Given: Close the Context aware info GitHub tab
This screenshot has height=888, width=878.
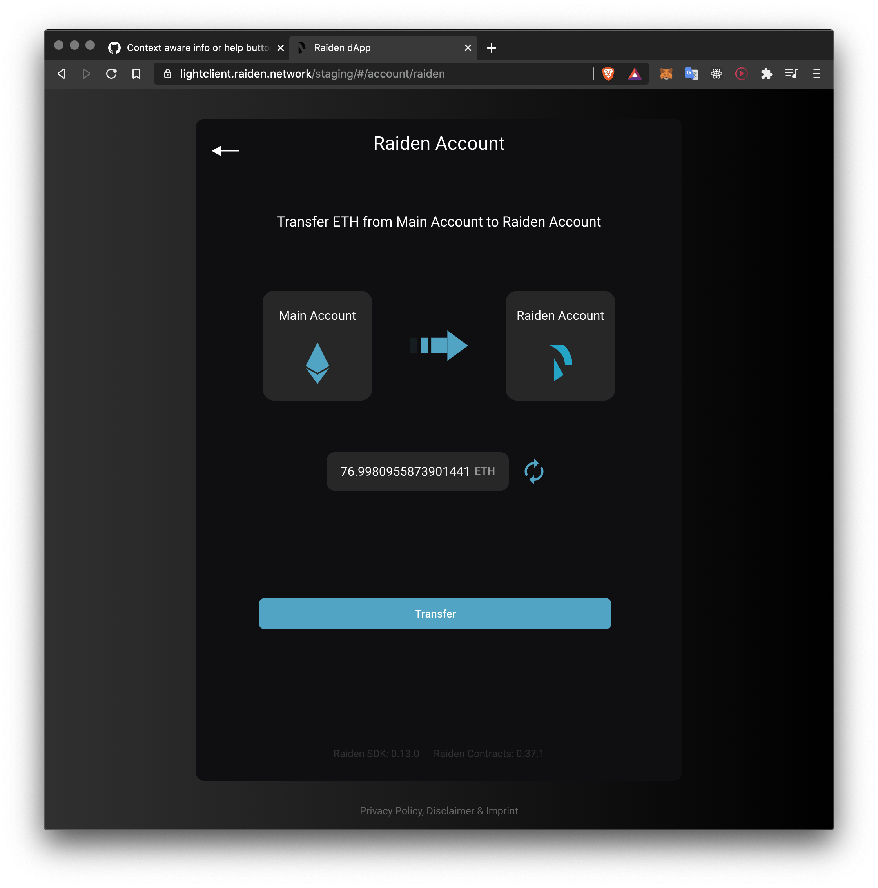Looking at the screenshot, I should point(280,48).
